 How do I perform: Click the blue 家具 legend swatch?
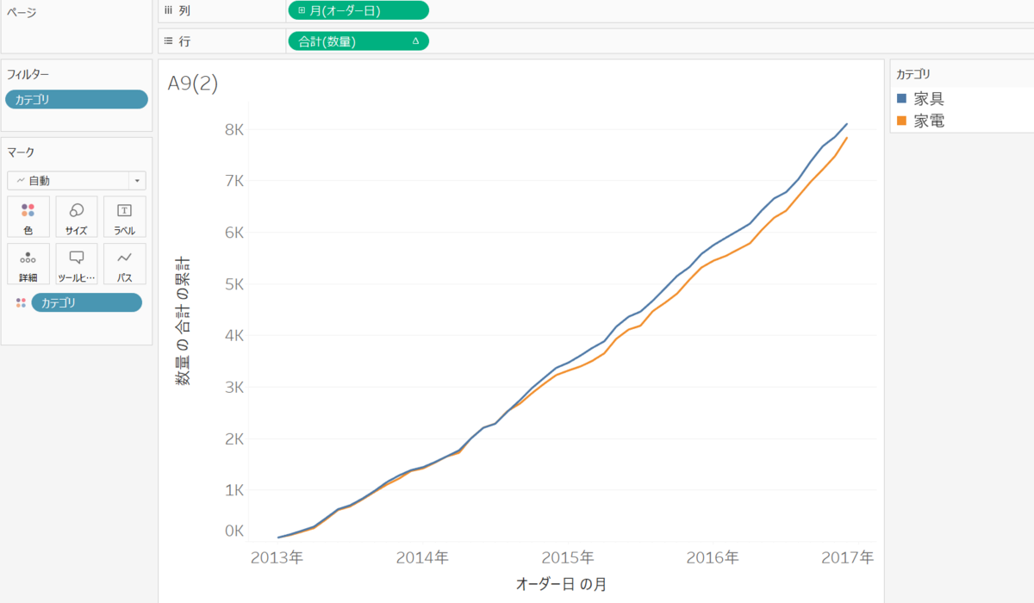(x=901, y=99)
